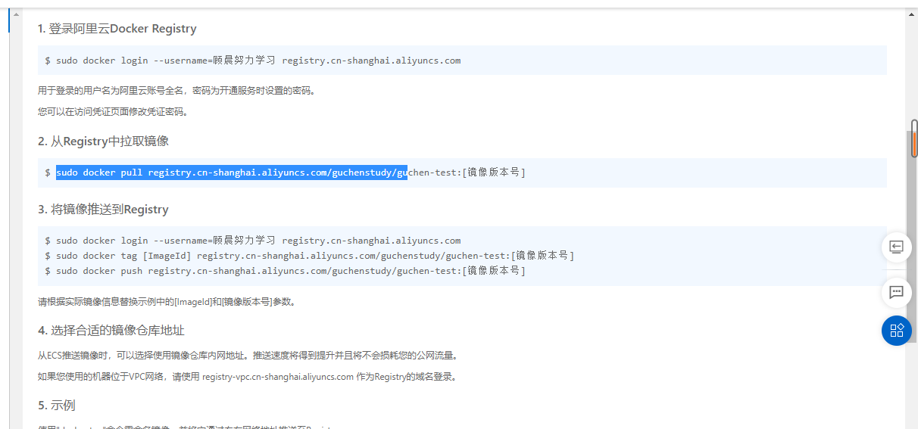Click "registry-vpc.cn-shanghai.aliyuncs.com" in the VPC line
Viewport: 918px width, 429px height.
click(x=278, y=377)
